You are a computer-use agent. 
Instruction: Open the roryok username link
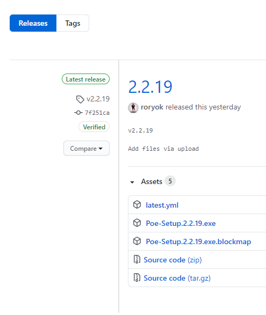coord(152,107)
